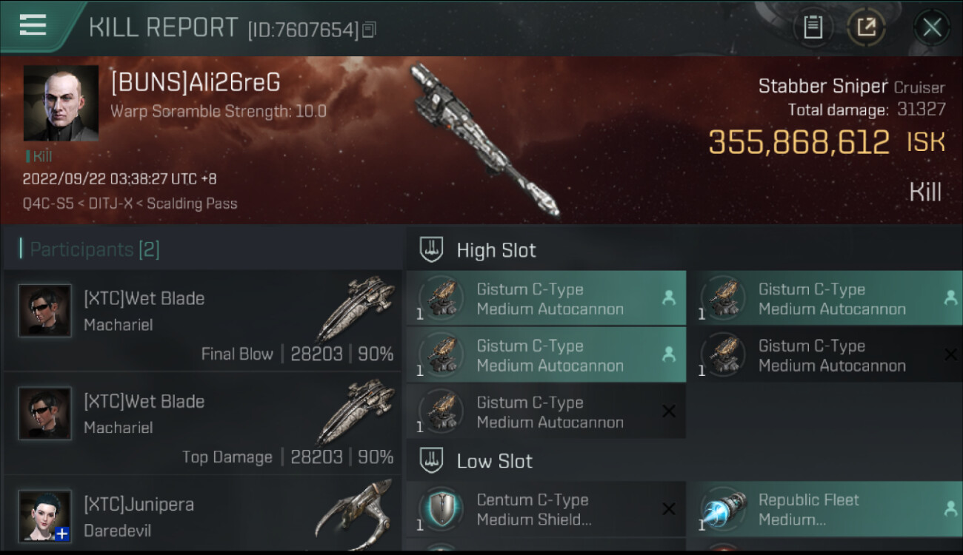This screenshot has height=555, width=963.
Task: Click the dropped marker on top-left autocannon
Action: pos(668,298)
